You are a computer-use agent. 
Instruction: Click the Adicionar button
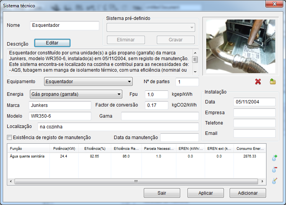pos(248,193)
